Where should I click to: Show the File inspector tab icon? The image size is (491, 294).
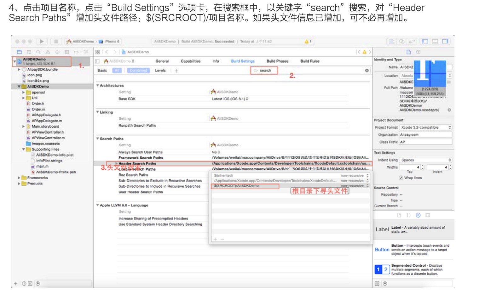click(x=409, y=52)
